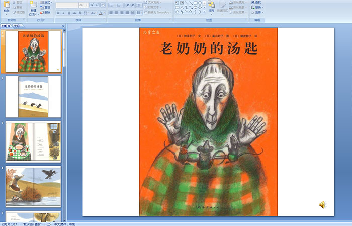
Task: Select the Rectangle shape in gallery
Action: (196, 3)
